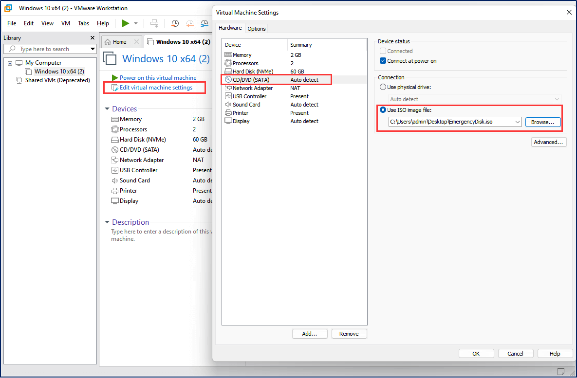The height and width of the screenshot is (378, 577).
Task: Click the Library search input field
Action: pyautogui.click(x=50, y=49)
